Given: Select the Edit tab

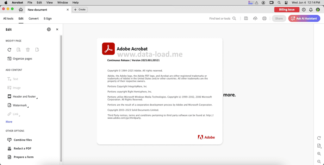Looking at the screenshot, I should pos(21,18).
